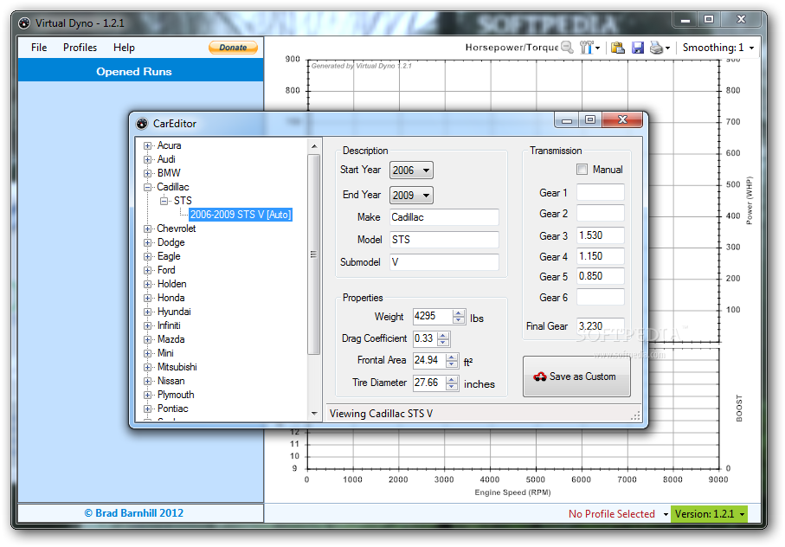Click the tree scrollbar down arrow
Screen dimensions: 785x547
point(314,414)
